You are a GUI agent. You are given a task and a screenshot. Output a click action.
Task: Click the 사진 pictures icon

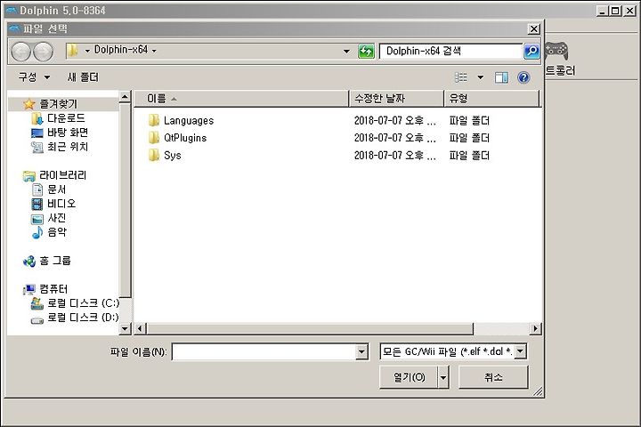37,219
